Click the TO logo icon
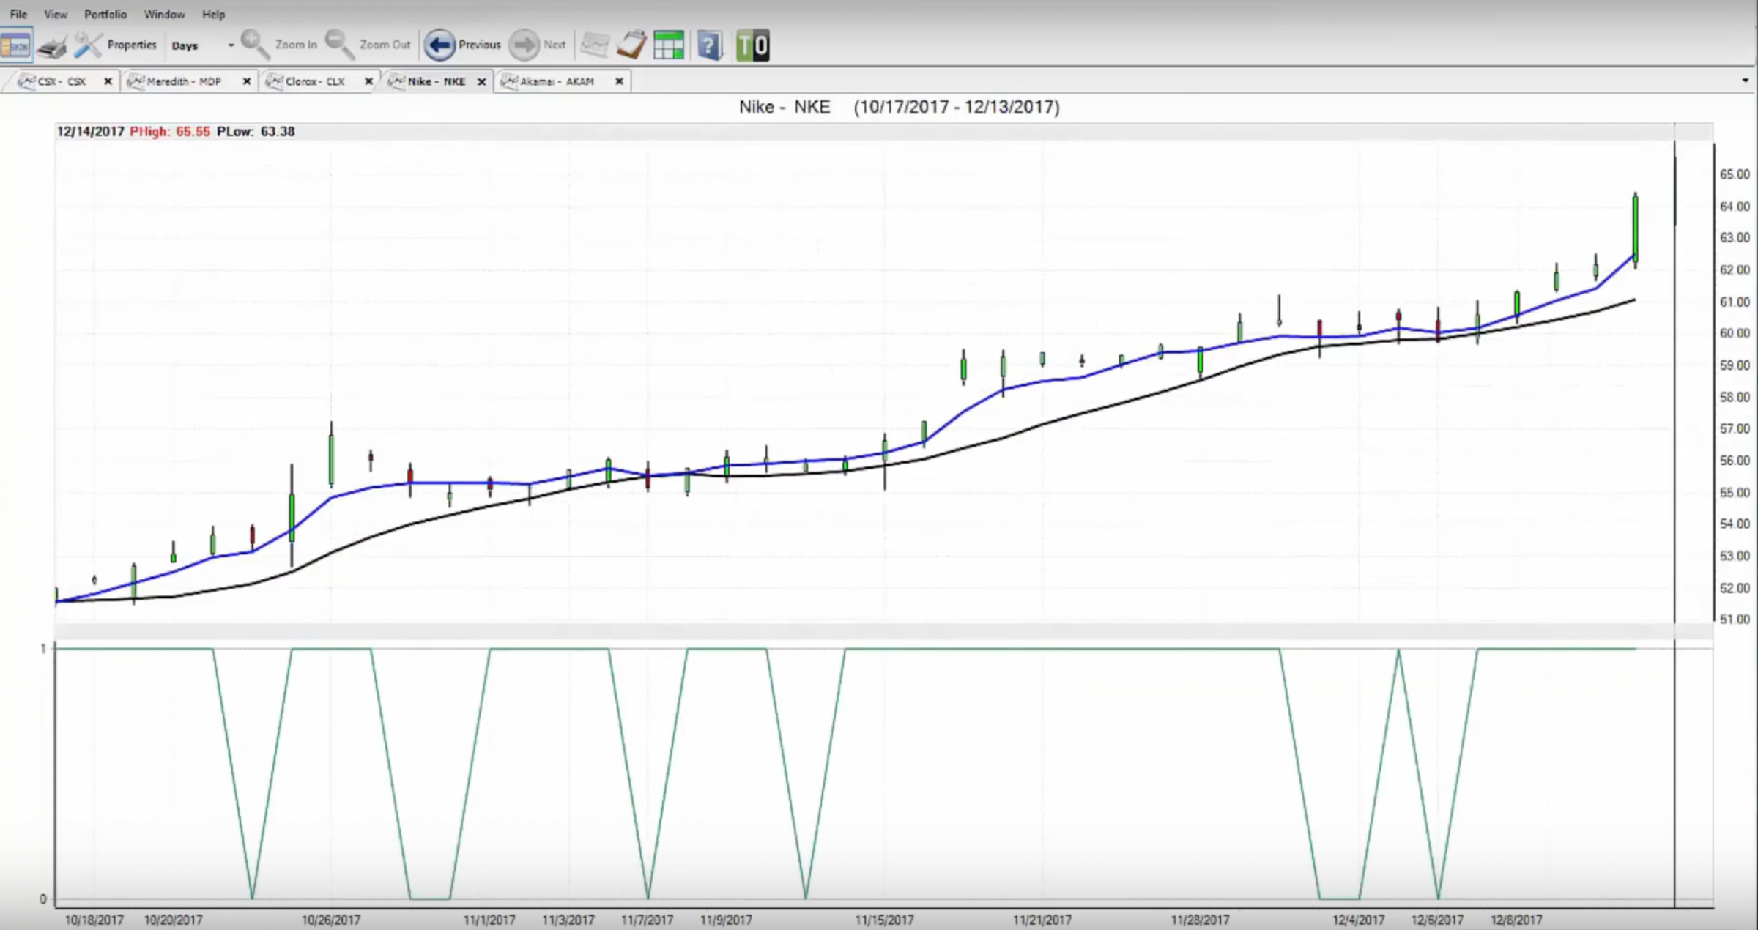The width and height of the screenshot is (1758, 930). pos(752,45)
